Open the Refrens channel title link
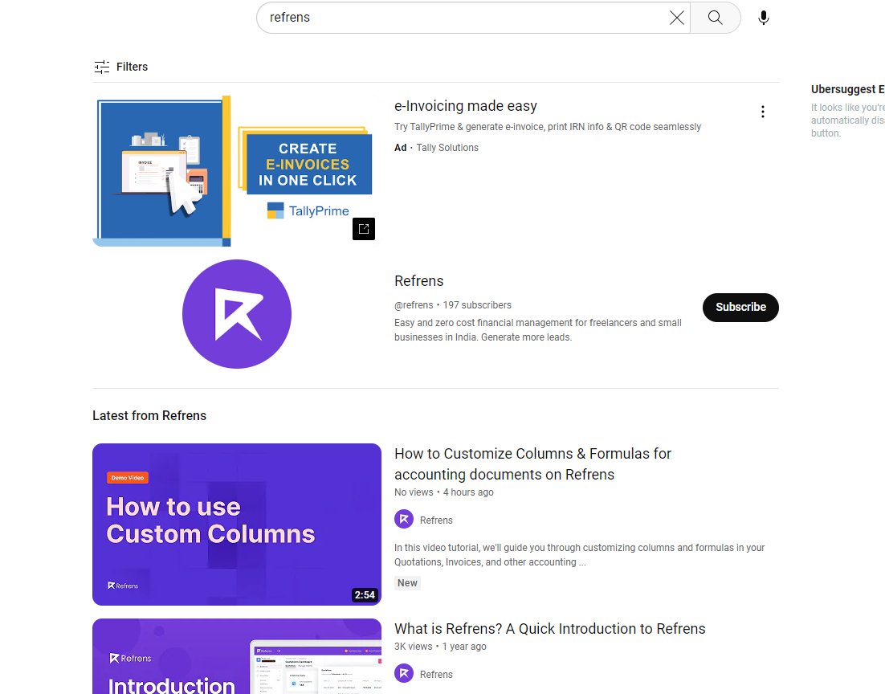This screenshot has width=885, height=694. coord(418,280)
